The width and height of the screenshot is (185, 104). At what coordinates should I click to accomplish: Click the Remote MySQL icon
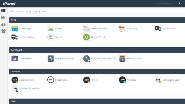[x=122, y=58]
